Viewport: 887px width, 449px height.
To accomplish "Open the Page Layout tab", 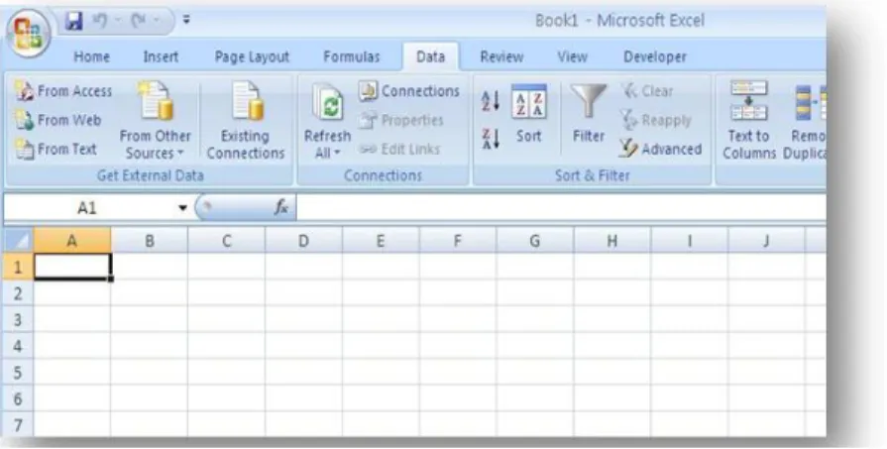I will 252,56.
